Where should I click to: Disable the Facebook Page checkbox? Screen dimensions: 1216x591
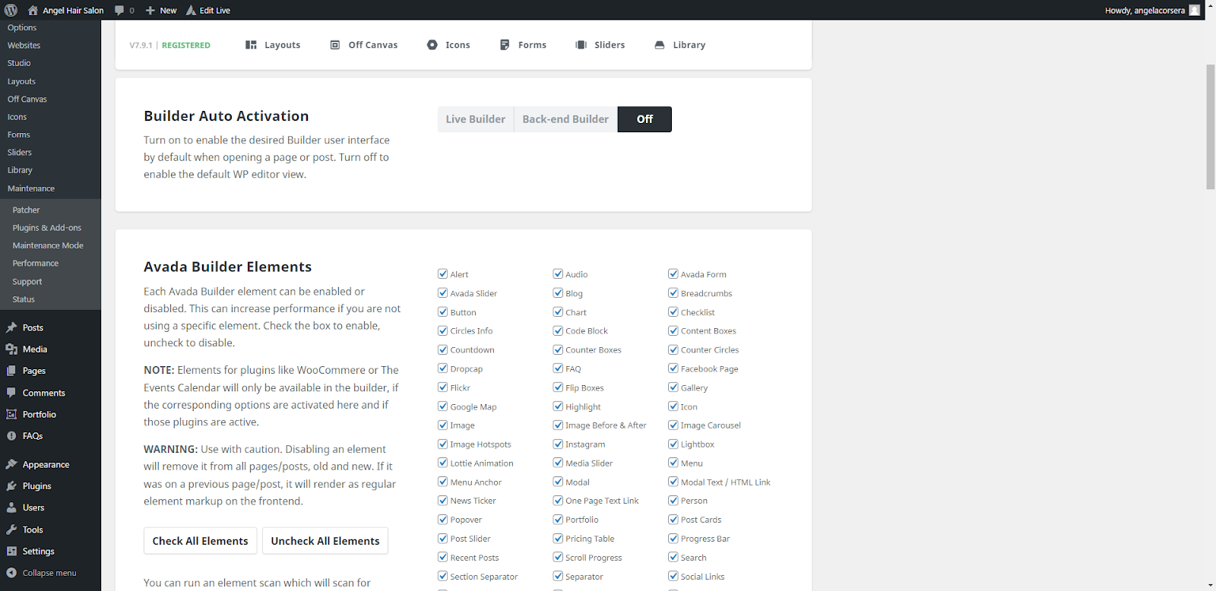click(673, 368)
